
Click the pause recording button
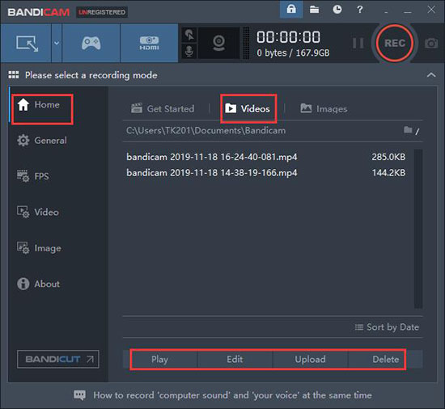coord(358,43)
